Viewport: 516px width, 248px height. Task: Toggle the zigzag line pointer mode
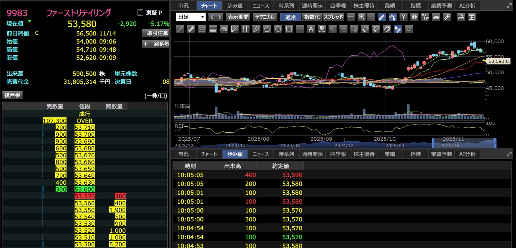(x=392, y=17)
